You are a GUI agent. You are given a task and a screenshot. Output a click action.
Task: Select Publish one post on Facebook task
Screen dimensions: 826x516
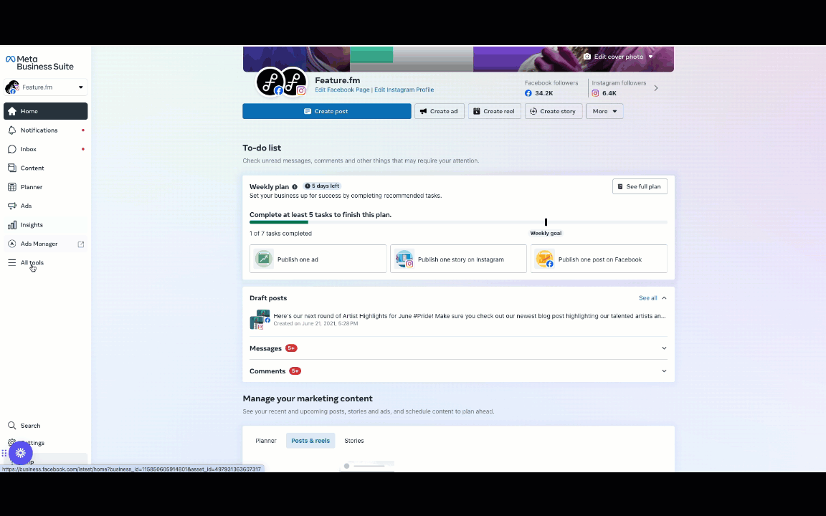[599, 259]
